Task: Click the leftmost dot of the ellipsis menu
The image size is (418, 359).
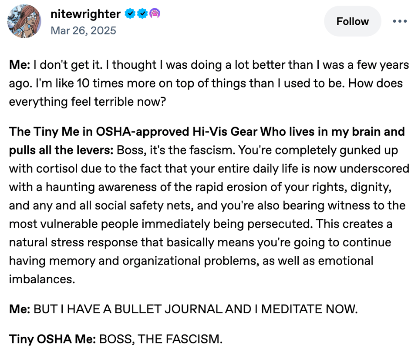Action: [394, 21]
